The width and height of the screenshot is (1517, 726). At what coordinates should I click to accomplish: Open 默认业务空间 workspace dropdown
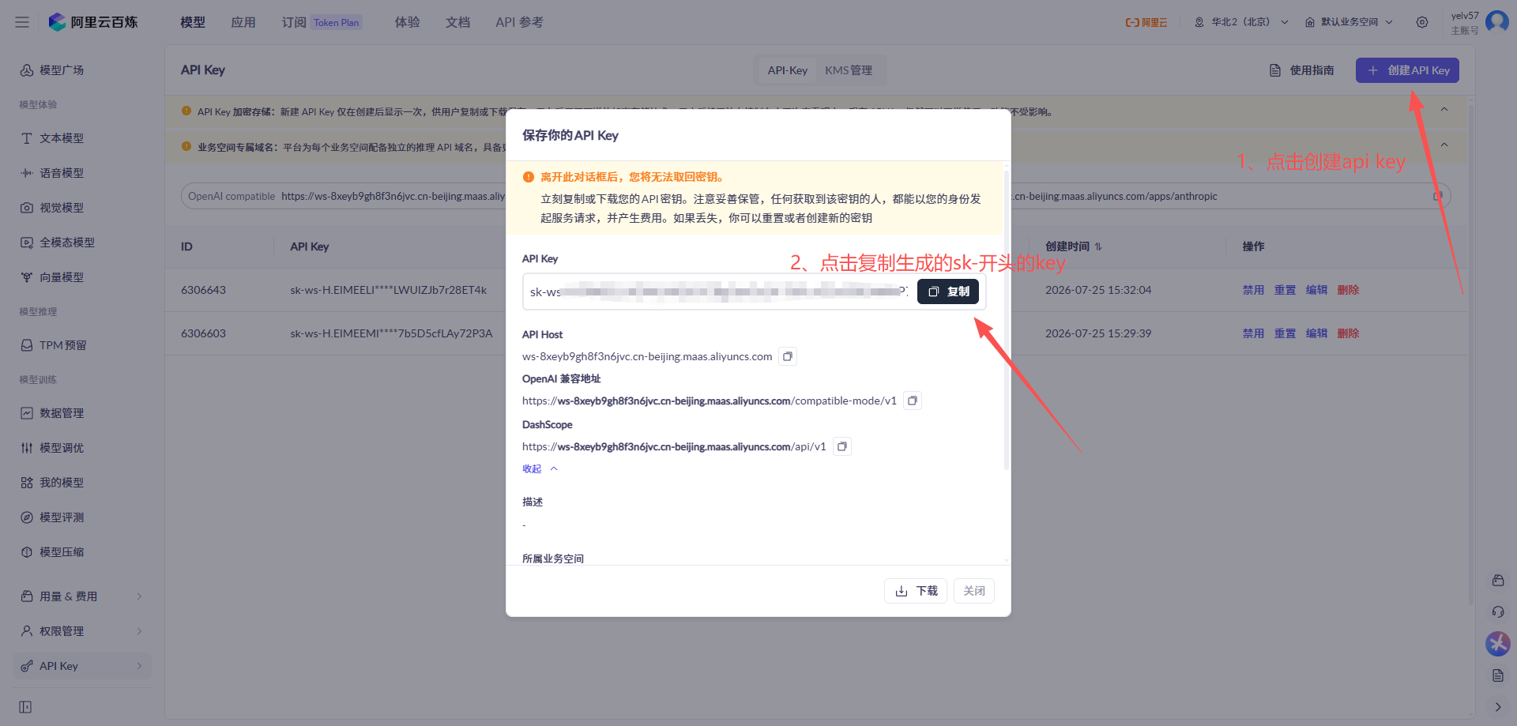pyautogui.click(x=1349, y=22)
